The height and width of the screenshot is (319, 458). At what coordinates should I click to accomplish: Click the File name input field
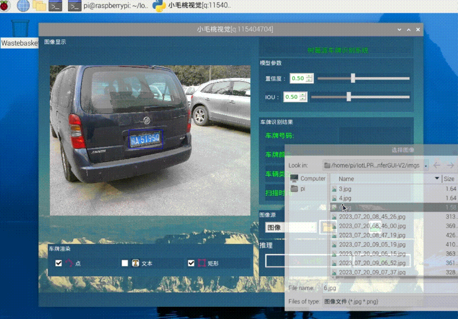[x=390, y=288]
